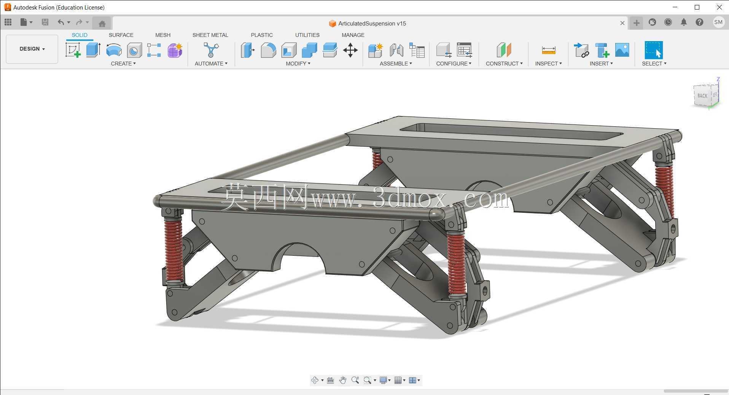The width and height of the screenshot is (729, 395).
Task: Add a new design tab
Action: 637,23
